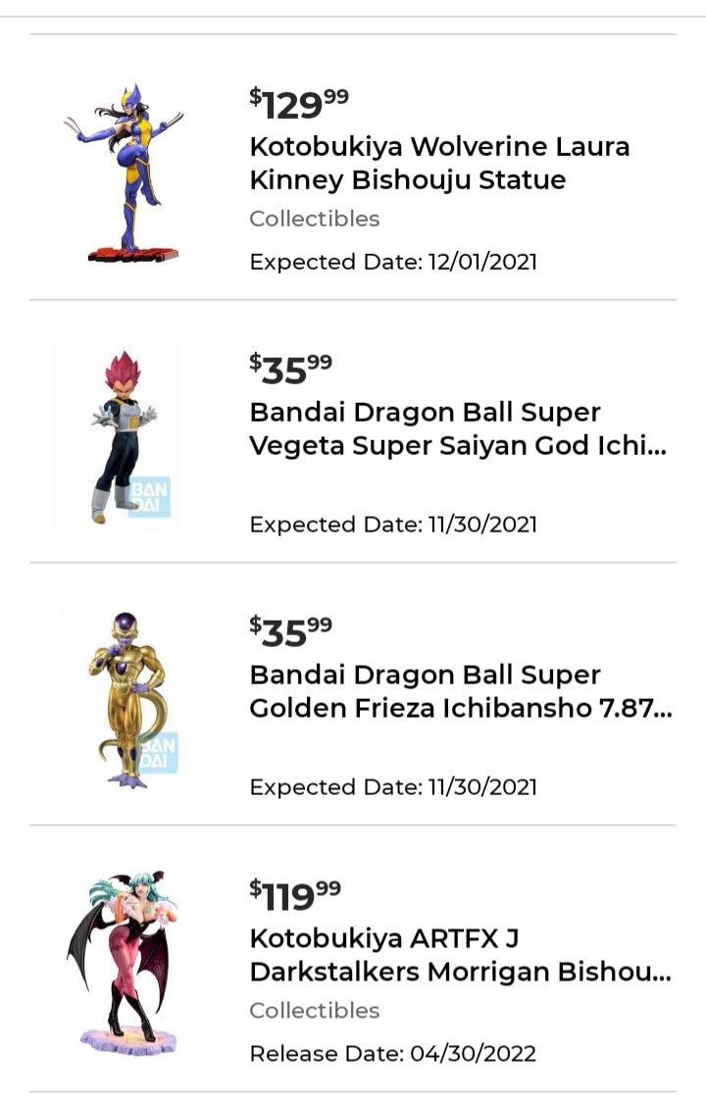Viewport: 706px width, 1100px height.
Task: Tap the $35.99 price above Golden Frieza
Action: pos(291,630)
